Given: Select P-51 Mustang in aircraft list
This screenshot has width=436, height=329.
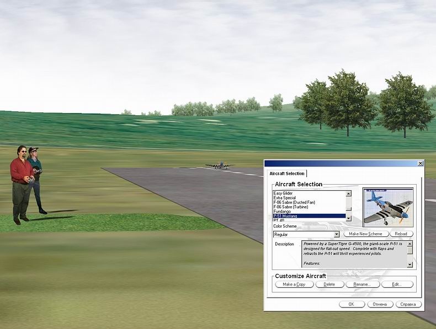Looking at the screenshot, I should (x=309, y=215).
